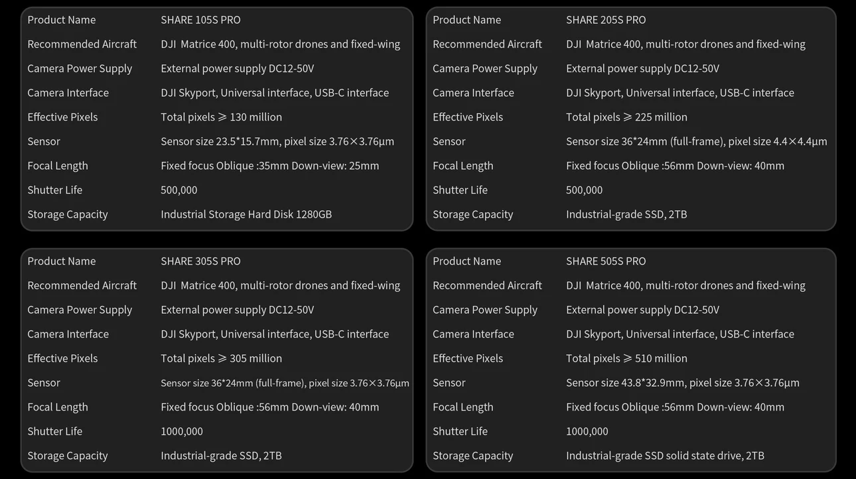856x479 pixels.
Task: Select the SHARE 205S PRO product name text
Action: click(x=606, y=20)
